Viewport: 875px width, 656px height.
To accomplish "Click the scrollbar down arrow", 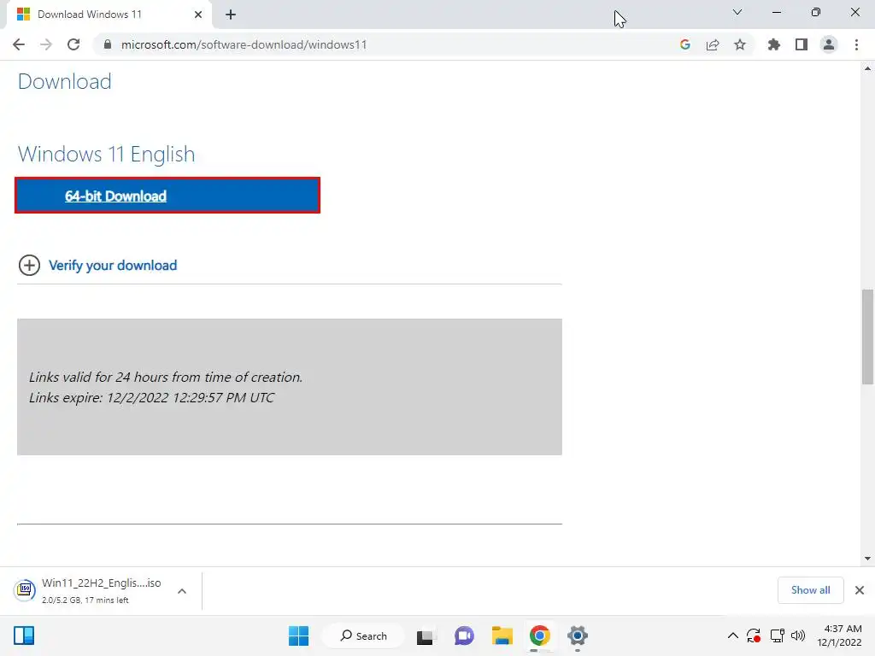I will (867, 559).
